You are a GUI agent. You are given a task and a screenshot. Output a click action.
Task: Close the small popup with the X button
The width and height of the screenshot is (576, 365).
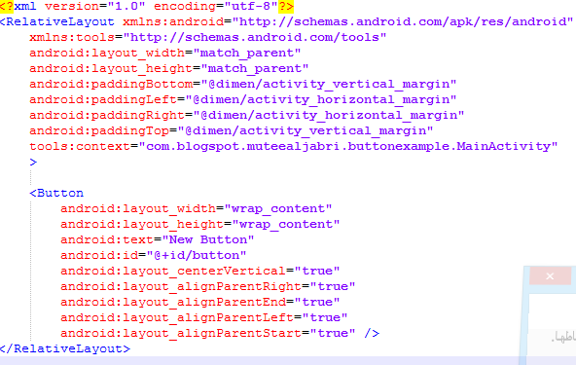[550, 276]
